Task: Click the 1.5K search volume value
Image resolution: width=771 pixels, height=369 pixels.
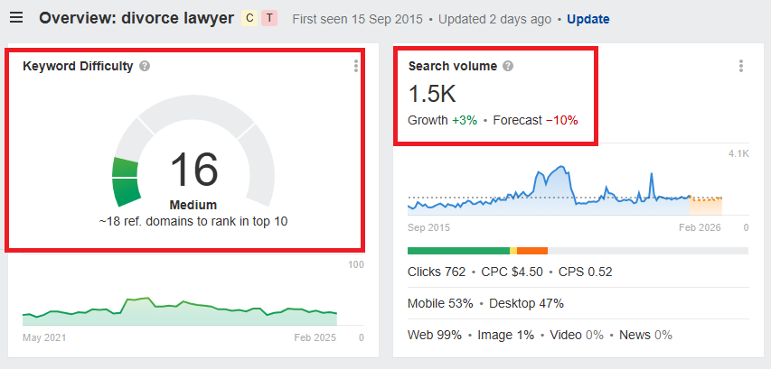Action: (x=432, y=94)
